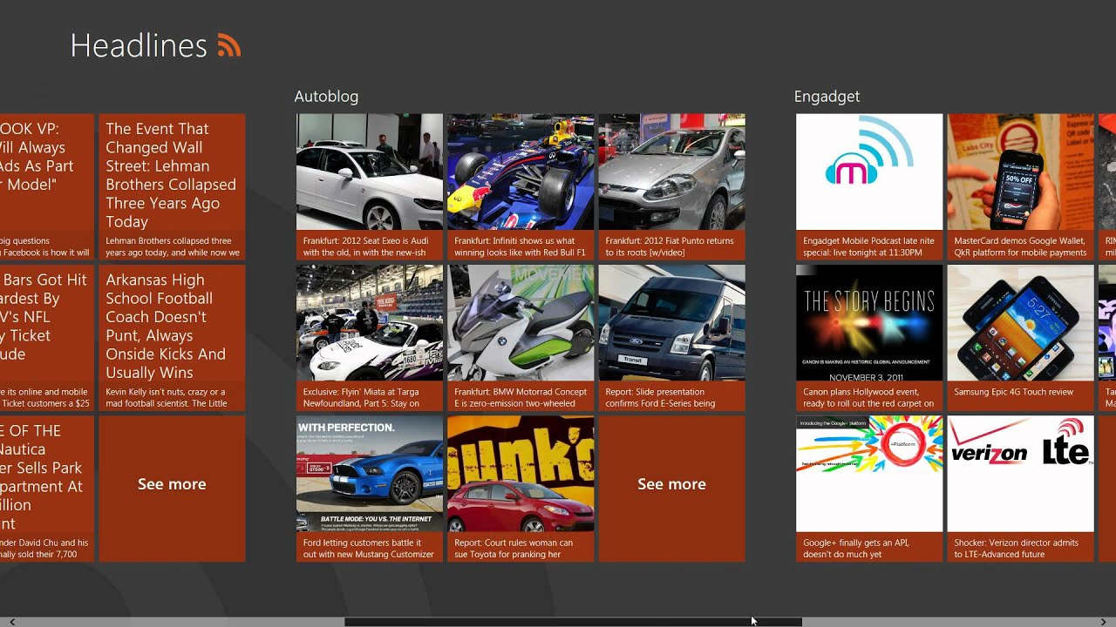The height and width of the screenshot is (627, 1116).
Task: Open Google+ finally gets an API article
Action: (x=869, y=489)
